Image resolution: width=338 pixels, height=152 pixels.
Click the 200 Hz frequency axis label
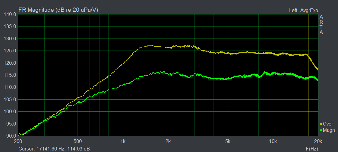coord(18,141)
